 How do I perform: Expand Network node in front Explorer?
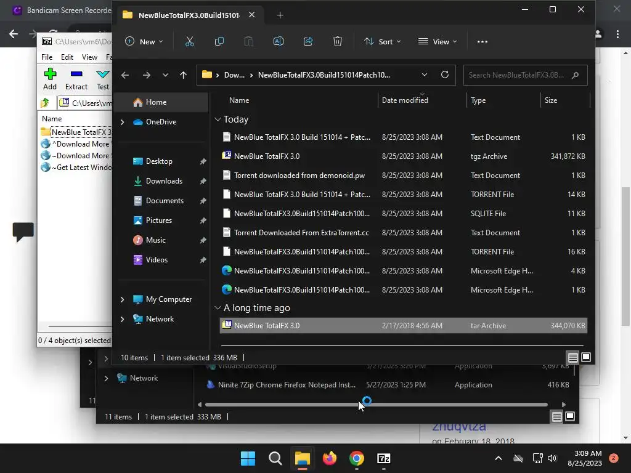pos(123,319)
